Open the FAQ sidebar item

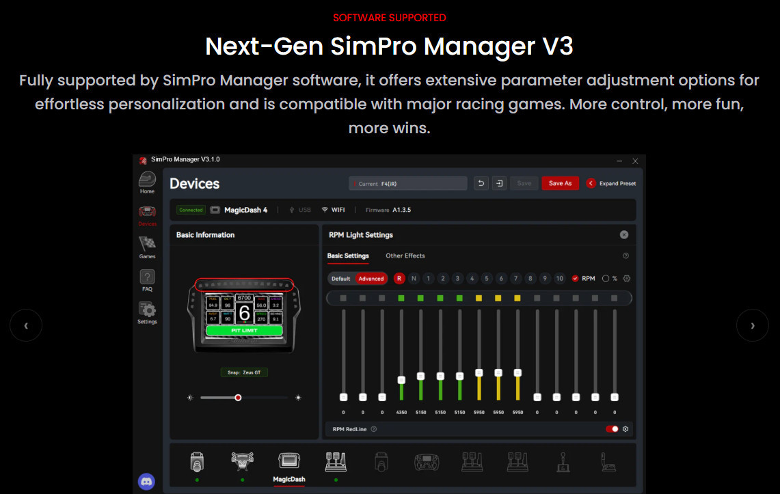(x=147, y=280)
